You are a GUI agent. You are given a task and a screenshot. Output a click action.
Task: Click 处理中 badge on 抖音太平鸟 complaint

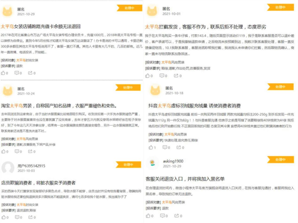(280, 87)
